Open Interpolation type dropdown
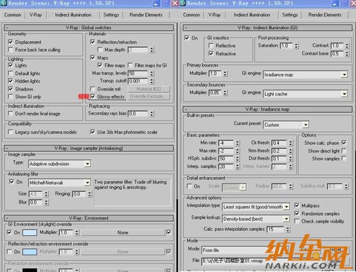Viewport: 356px width, 272px height. click(256, 207)
